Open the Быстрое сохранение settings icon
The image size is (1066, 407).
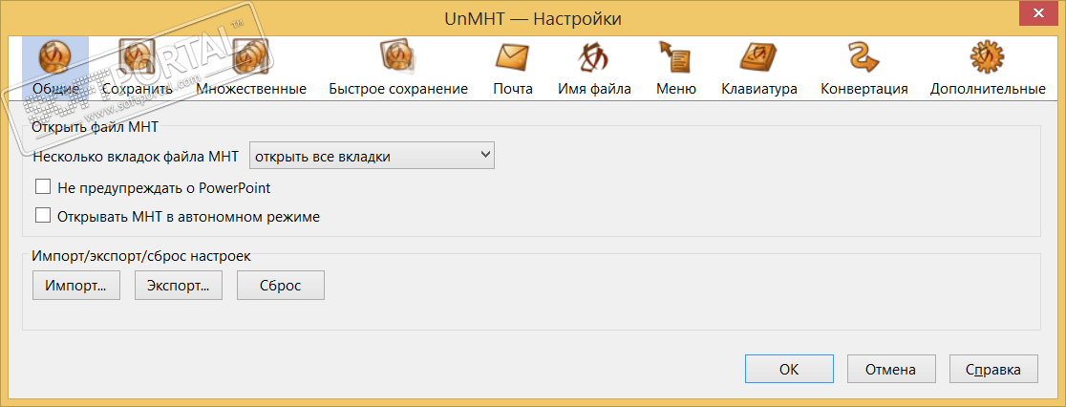click(397, 57)
